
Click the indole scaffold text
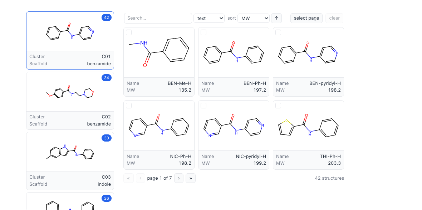coord(104,184)
